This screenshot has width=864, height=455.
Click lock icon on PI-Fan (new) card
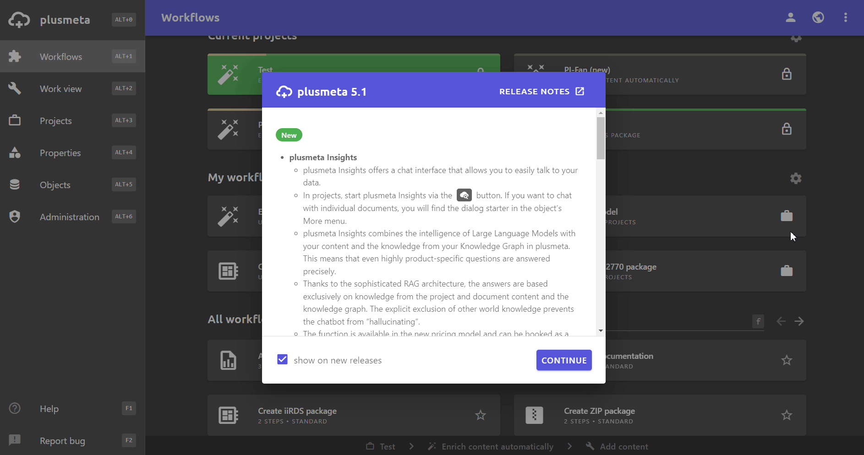click(x=787, y=74)
